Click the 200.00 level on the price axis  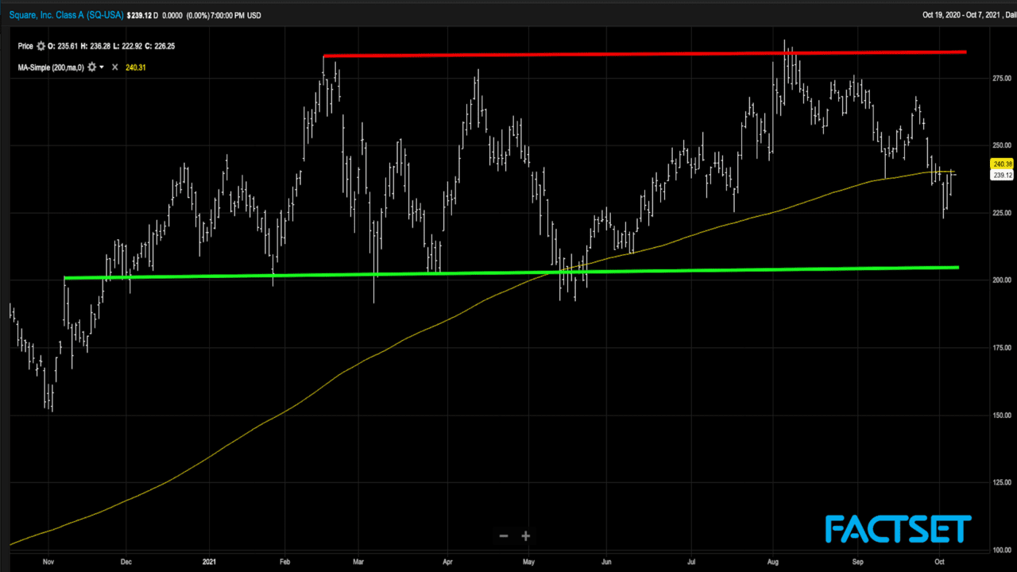(x=1002, y=280)
